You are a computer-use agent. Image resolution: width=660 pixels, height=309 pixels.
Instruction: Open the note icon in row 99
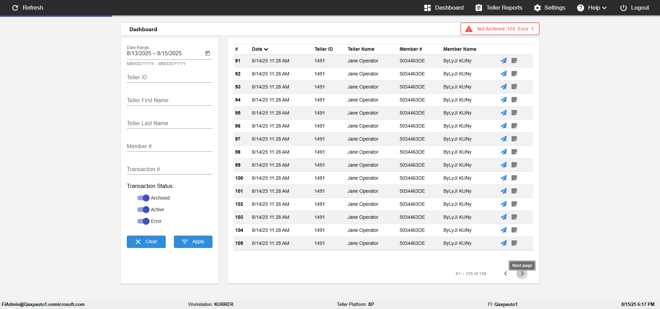[x=514, y=165]
